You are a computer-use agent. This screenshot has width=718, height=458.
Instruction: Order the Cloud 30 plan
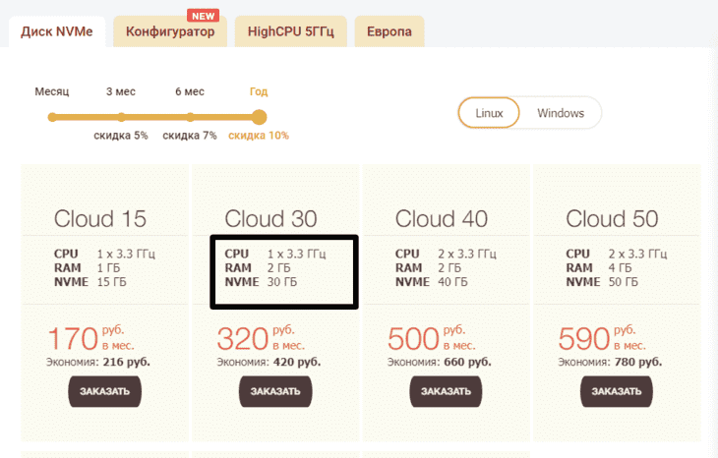tap(275, 391)
